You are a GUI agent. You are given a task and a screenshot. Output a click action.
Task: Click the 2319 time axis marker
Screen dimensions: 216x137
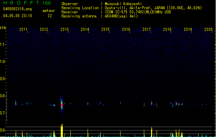(188, 29)
